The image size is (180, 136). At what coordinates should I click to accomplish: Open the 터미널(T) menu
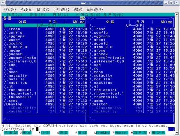[x=61, y=9]
